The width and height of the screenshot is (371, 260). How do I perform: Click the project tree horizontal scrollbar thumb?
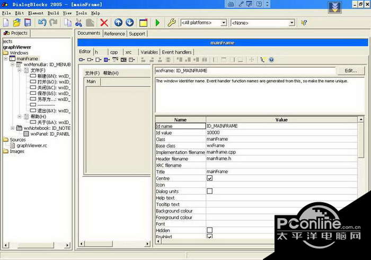coord(36,245)
